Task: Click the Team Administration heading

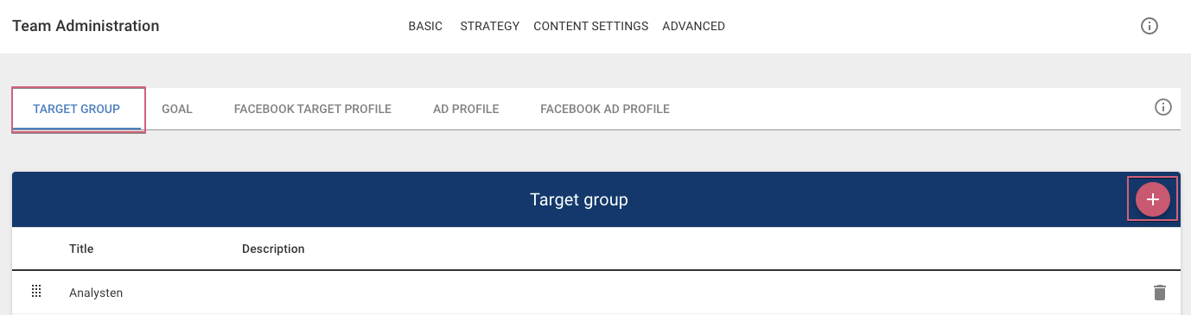Action: tap(86, 26)
